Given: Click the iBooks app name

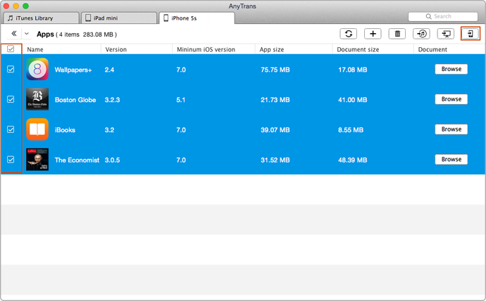Looking at the screenshot, I should [x=65, y=130].
